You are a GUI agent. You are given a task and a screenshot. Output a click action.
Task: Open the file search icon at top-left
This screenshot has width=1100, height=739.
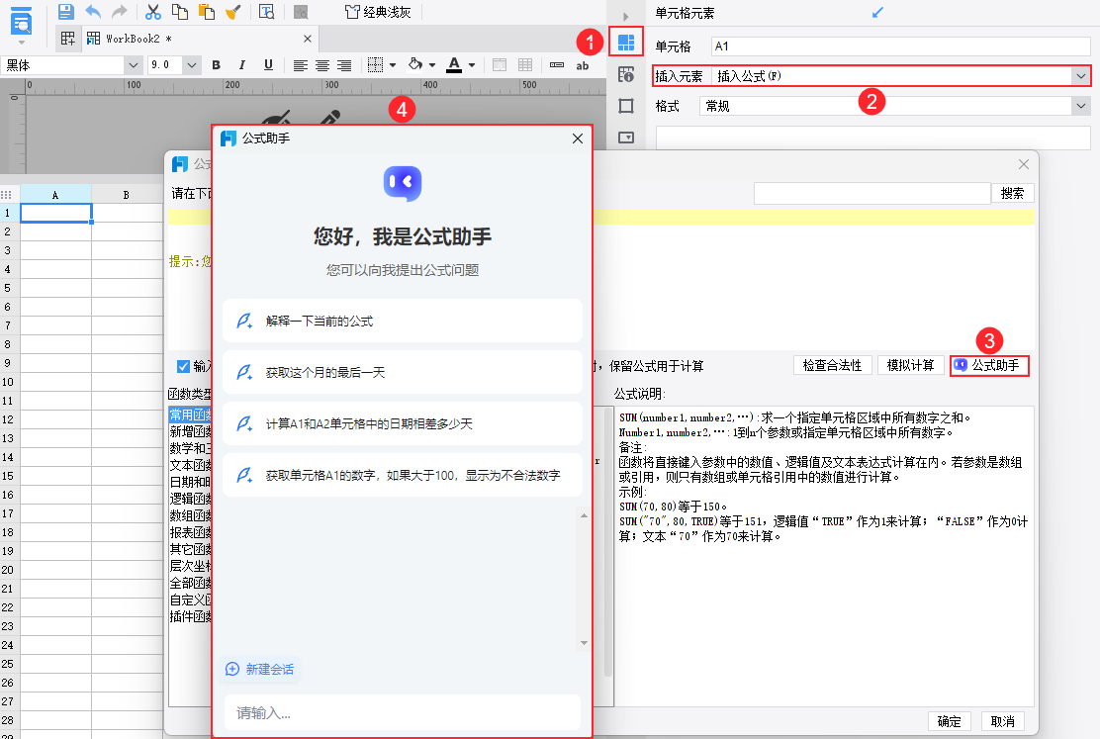(21, 21)
